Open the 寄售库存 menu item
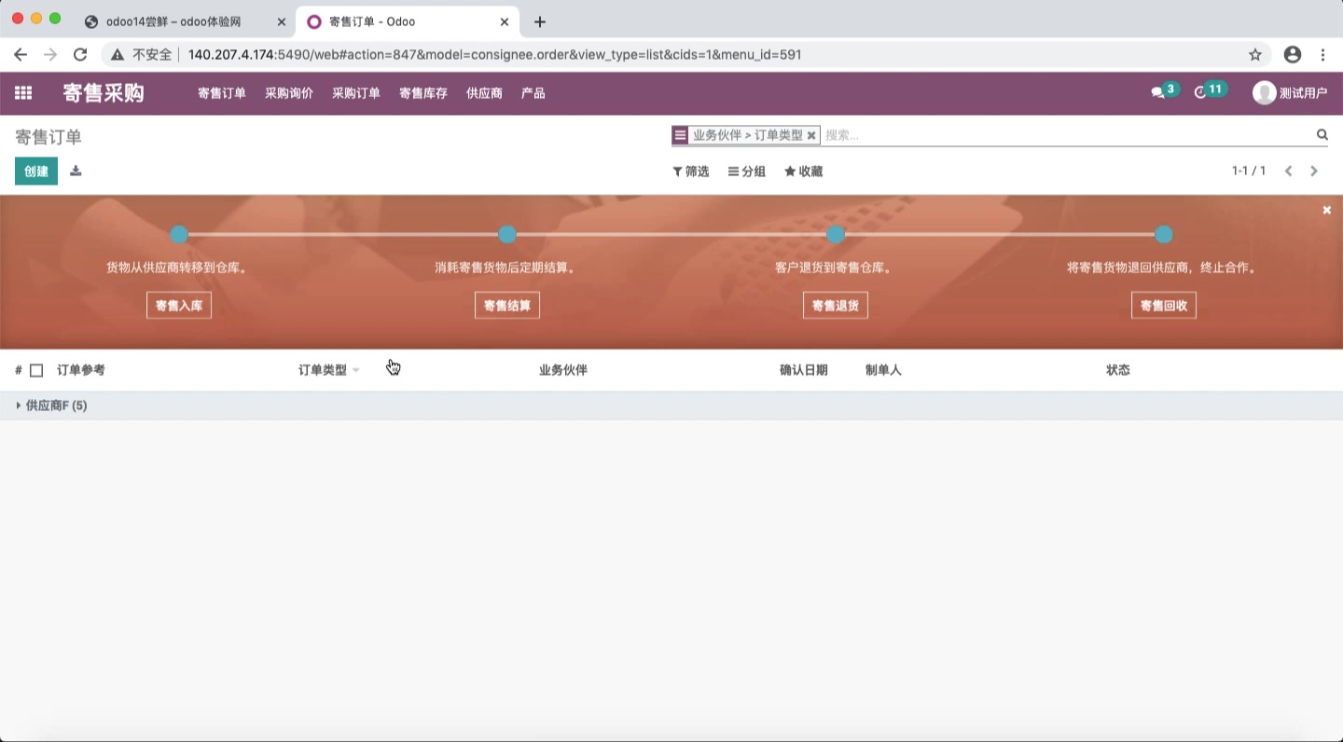1343x742 pixels. 422,92
